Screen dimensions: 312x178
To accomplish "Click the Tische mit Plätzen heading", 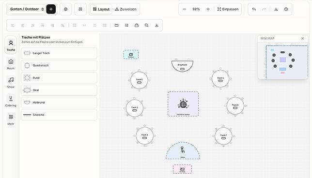I will click(36, 37).
